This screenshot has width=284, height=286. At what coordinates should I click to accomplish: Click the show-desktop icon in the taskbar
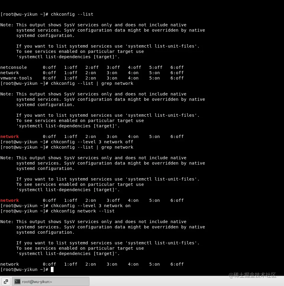(x=6, y=282)
